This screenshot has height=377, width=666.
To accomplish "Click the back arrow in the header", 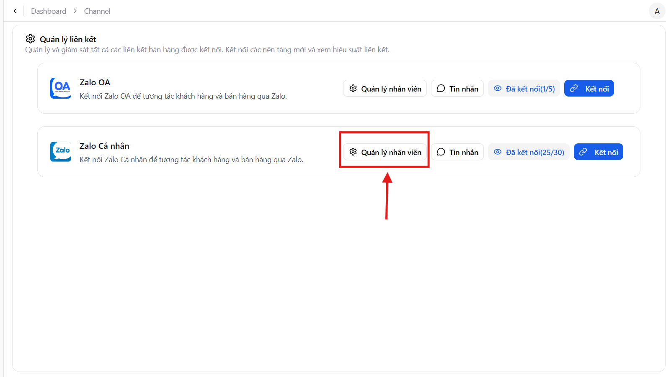I will pyautogui.click(x=15, y=11).
